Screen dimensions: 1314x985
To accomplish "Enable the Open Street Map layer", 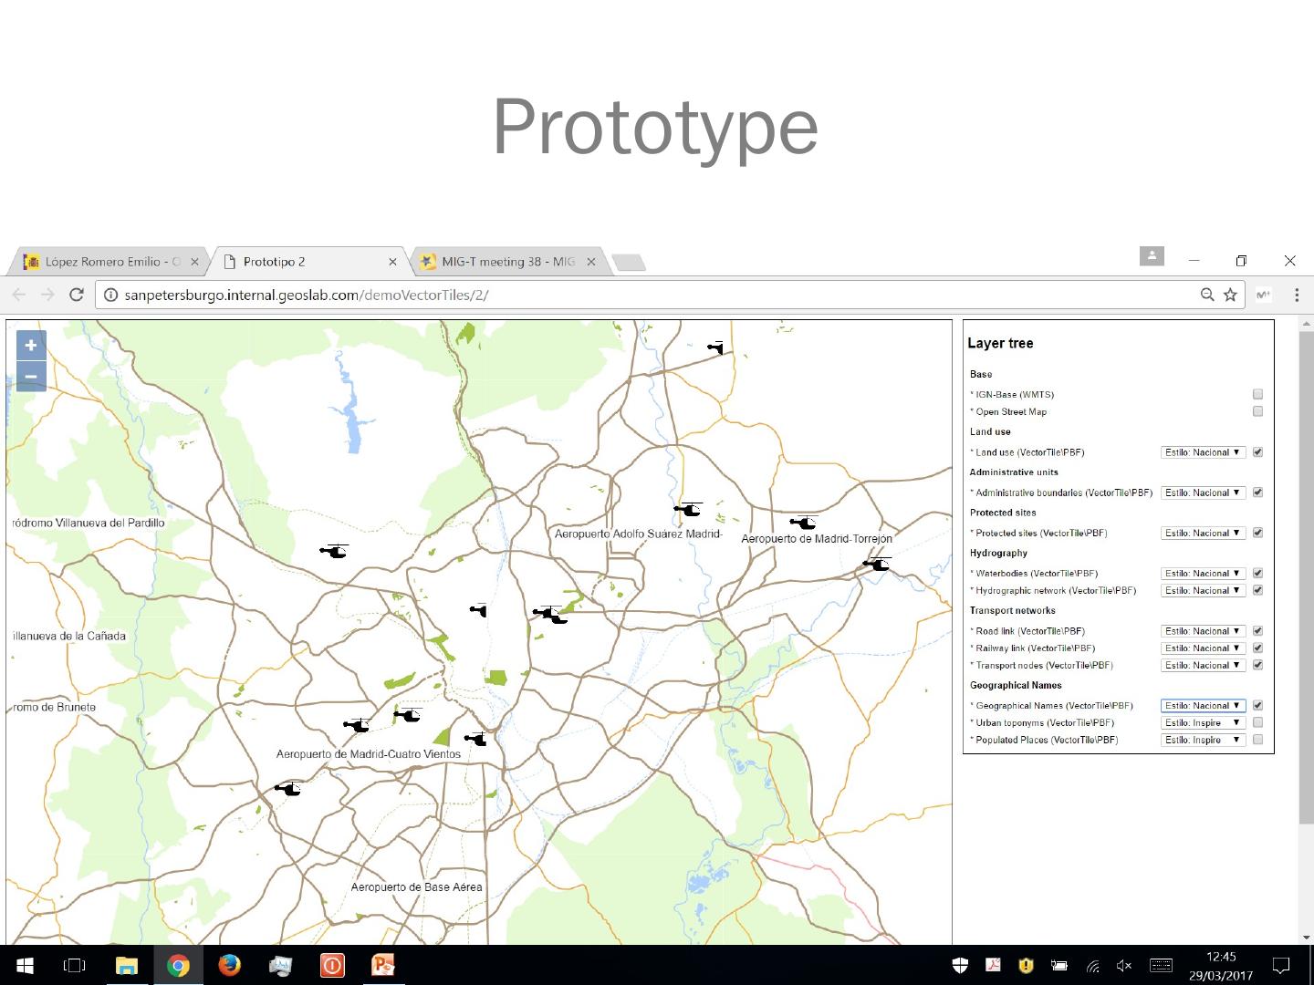I will pos(1257,411).
